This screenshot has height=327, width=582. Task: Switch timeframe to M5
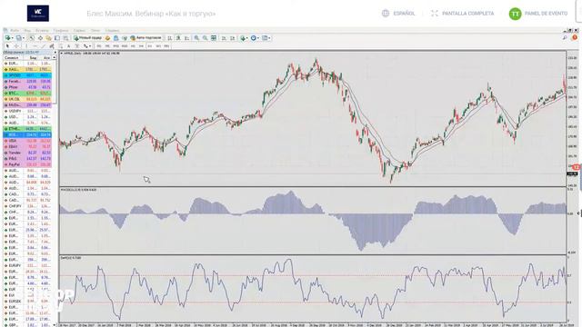pyautogui.click(x=107, y=46)
